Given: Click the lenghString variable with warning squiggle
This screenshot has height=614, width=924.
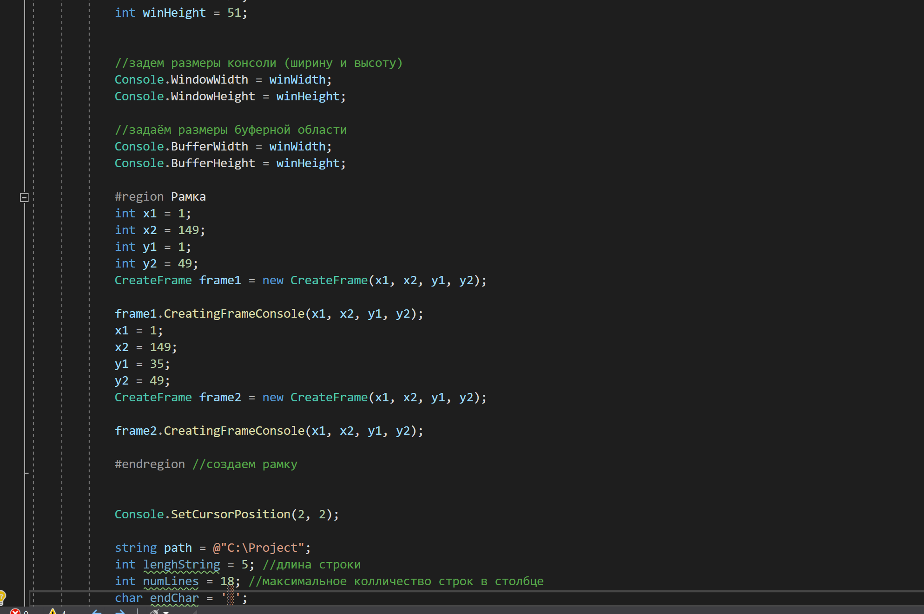Looking at the screenshot, I should pyautogui.click(x=181, y=564).
